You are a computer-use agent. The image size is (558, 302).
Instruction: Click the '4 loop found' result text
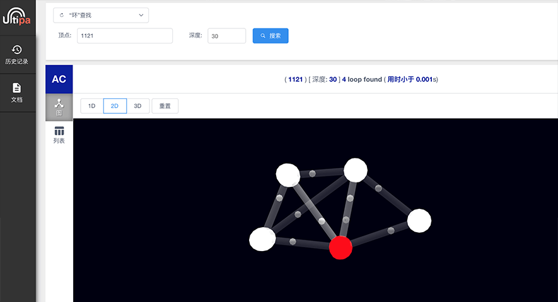pyautogui.click(x=362, y=79)
